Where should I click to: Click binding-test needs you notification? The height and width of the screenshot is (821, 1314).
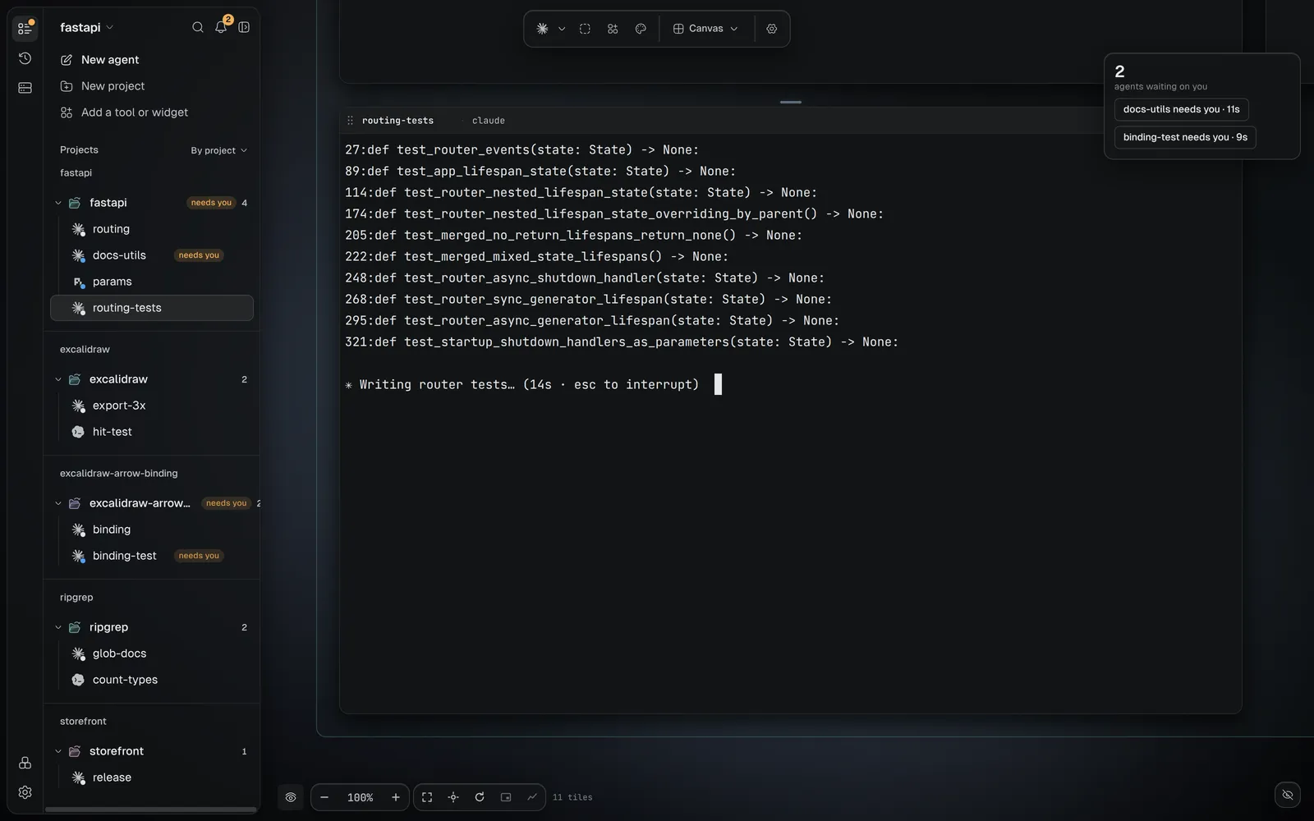pyautogui.click(x=1185, y=137)
